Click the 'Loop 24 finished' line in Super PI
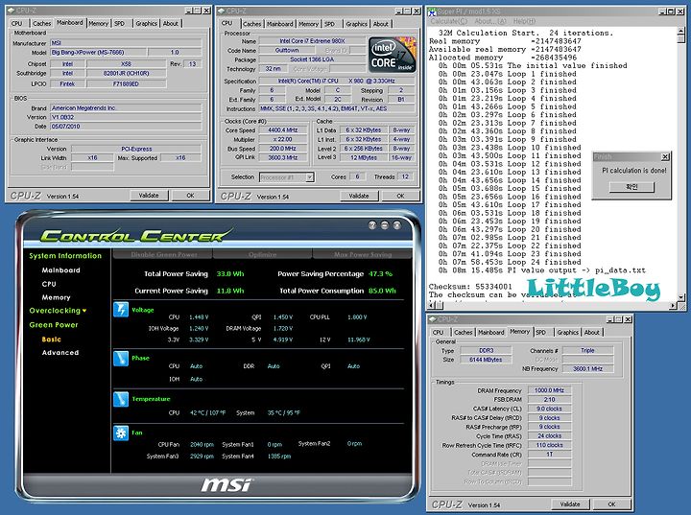The width and height of the screenshot is (691, 515). 510,262
